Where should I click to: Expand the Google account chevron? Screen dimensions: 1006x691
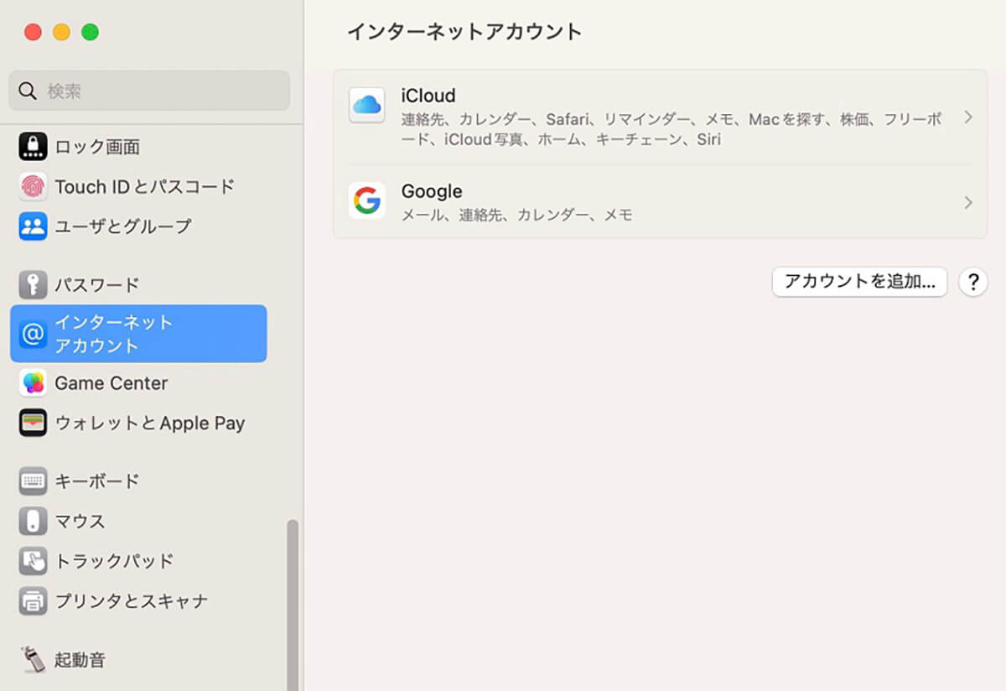pos(968,202)
